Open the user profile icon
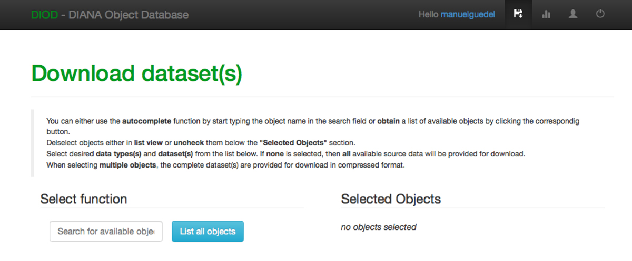The height and width of the screenshot is (261, 632). click(573, 15)
